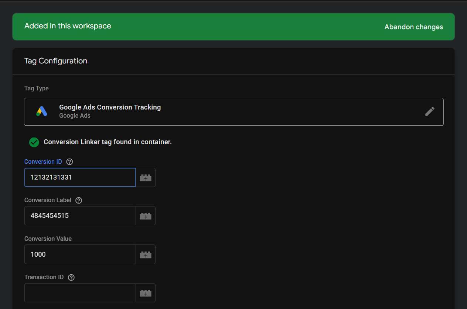
Task: Click the pencil edit icon for Tag Type
Action: pos(430,111)
